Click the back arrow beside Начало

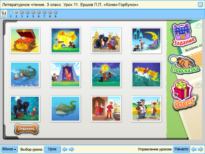click(x=194, y=149)
